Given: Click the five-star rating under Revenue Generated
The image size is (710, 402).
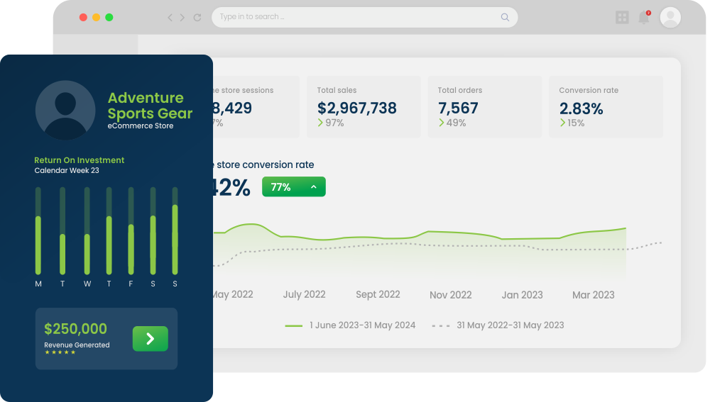Looking at the screenshot, I should coord(60,352).
